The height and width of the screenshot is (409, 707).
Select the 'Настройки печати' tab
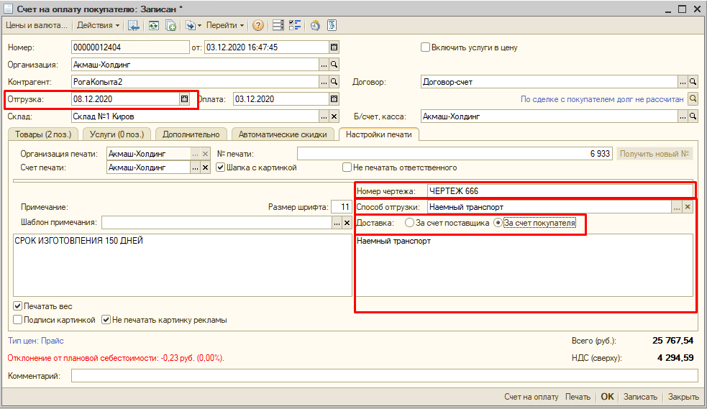[379, 134]
